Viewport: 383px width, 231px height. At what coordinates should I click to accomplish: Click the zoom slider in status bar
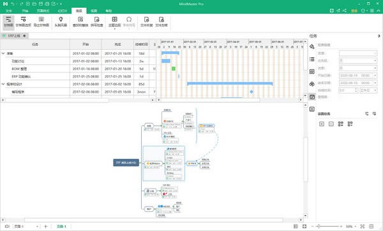tap(327, 227)
